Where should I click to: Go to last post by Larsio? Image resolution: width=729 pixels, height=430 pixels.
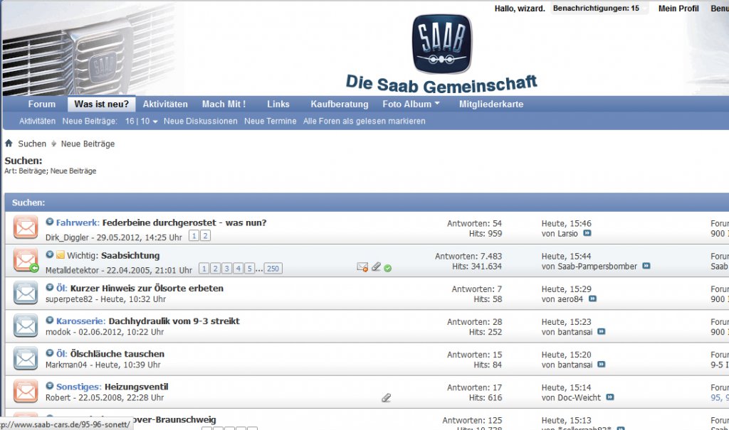(x=587, y=233)
